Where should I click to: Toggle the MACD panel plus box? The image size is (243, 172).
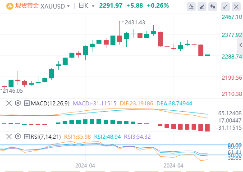(27, 103)
